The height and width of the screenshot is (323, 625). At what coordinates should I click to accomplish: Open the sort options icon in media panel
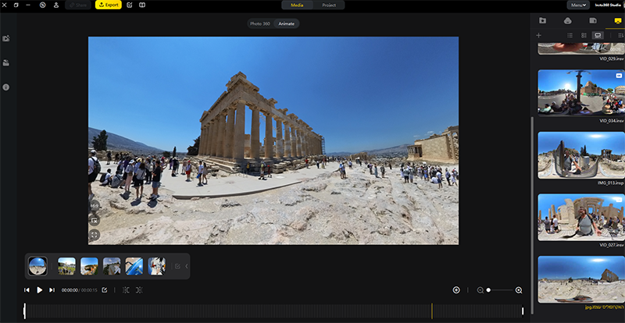click(x=620, y=35)
